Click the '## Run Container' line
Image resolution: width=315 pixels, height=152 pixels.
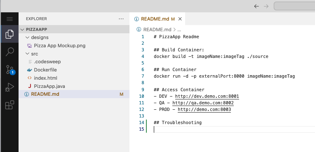(175, 70)
